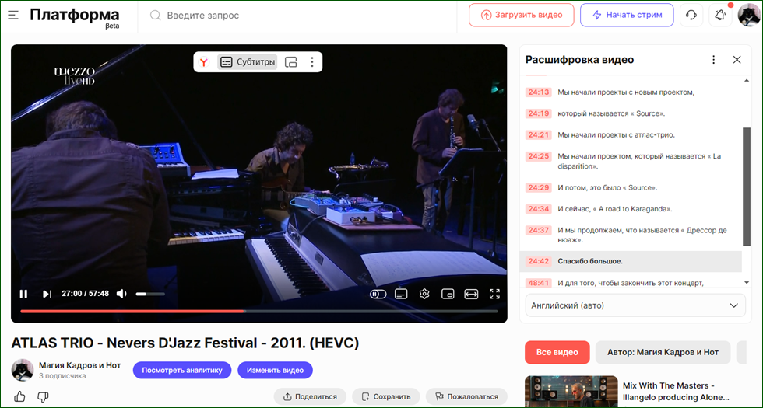Open three-dot menu in video overlay toolbar

(x=312, y=62)
